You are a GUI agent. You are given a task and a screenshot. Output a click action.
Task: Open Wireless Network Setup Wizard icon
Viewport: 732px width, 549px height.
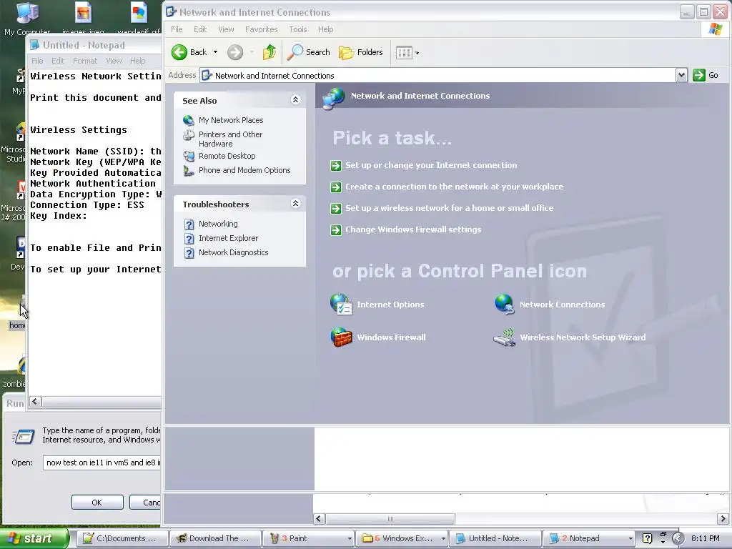click(570, 337)
